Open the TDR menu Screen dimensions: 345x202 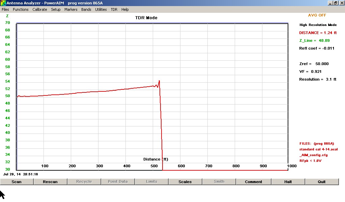click(114, 9)
